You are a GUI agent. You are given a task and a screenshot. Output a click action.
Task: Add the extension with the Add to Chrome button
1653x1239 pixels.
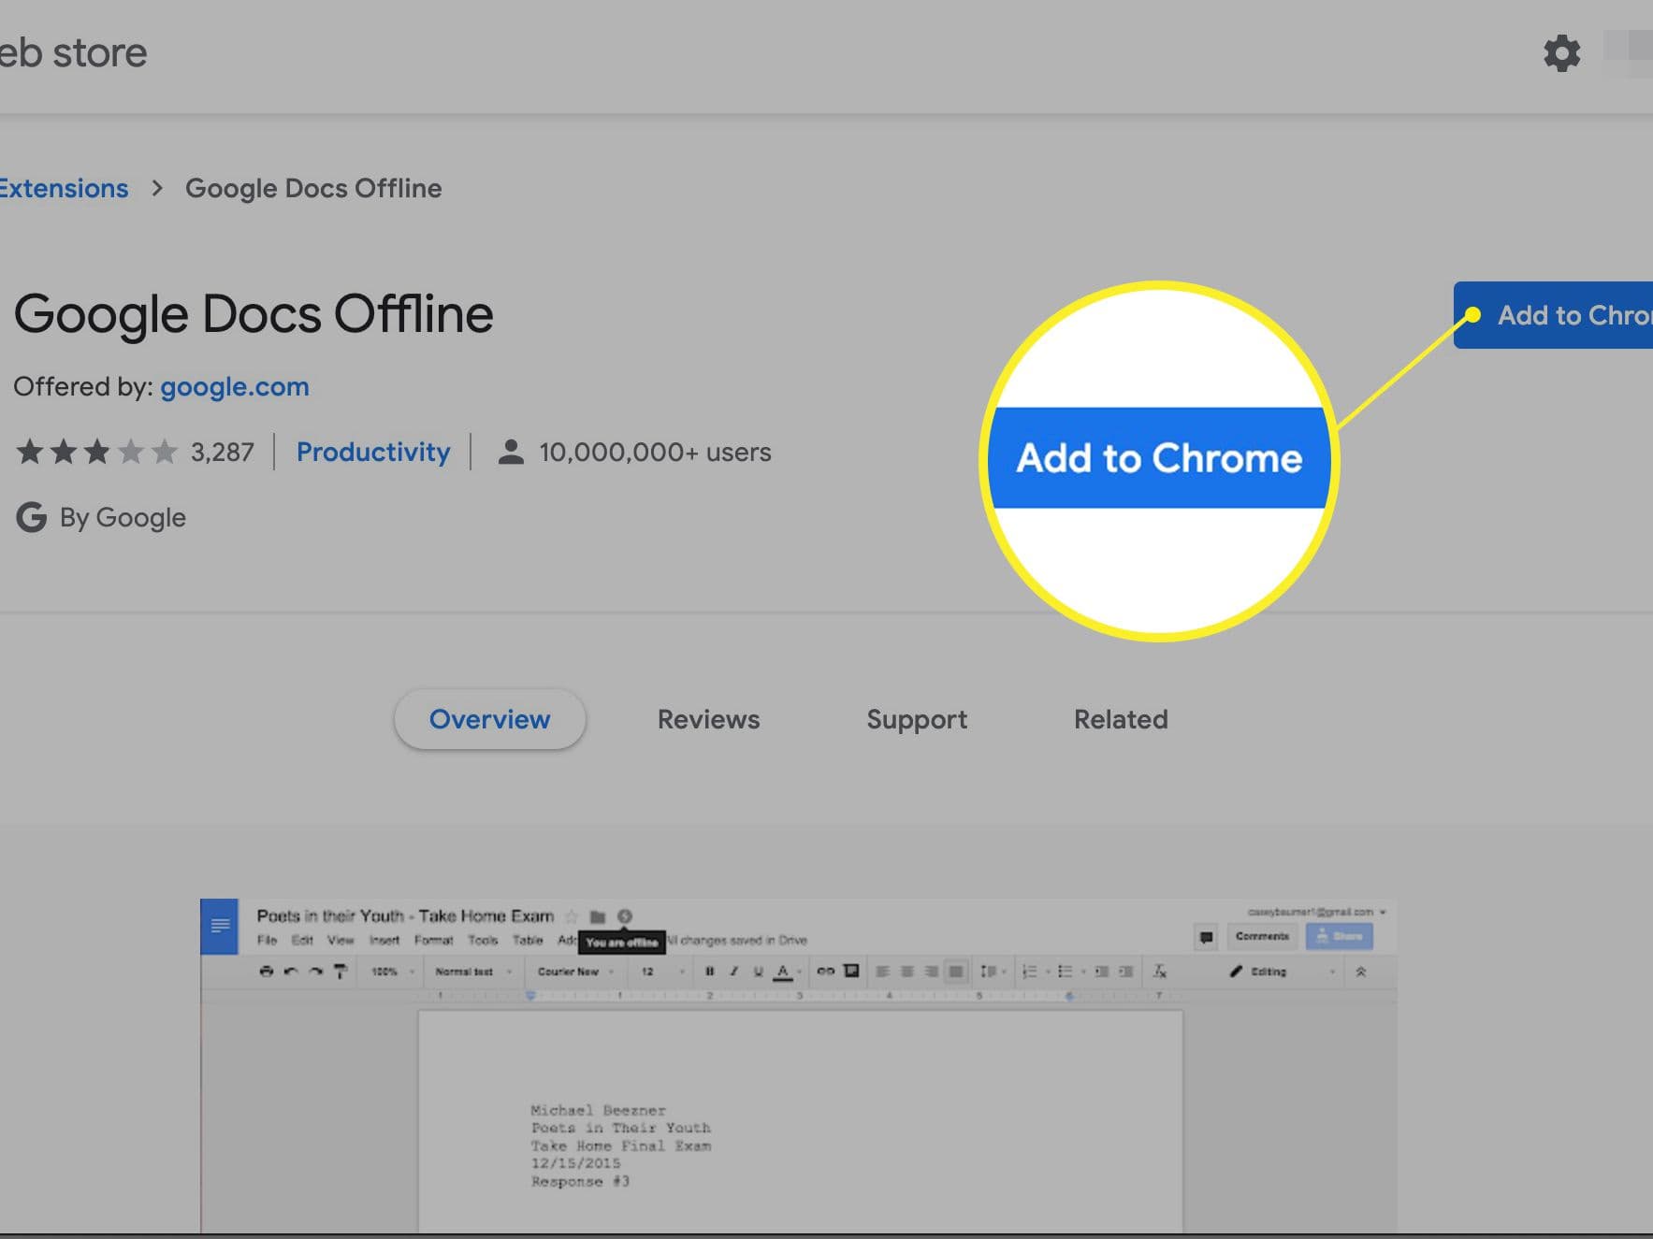[1553, 315]
